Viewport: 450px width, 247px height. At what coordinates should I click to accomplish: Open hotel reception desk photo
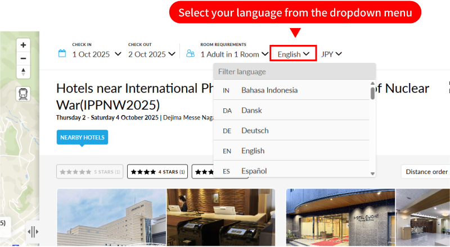tap(221, 217)
